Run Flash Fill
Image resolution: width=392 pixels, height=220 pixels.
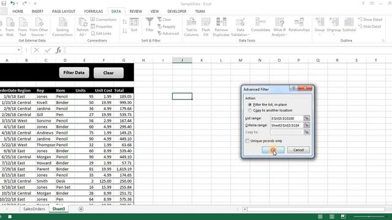(x=206, y=27)
